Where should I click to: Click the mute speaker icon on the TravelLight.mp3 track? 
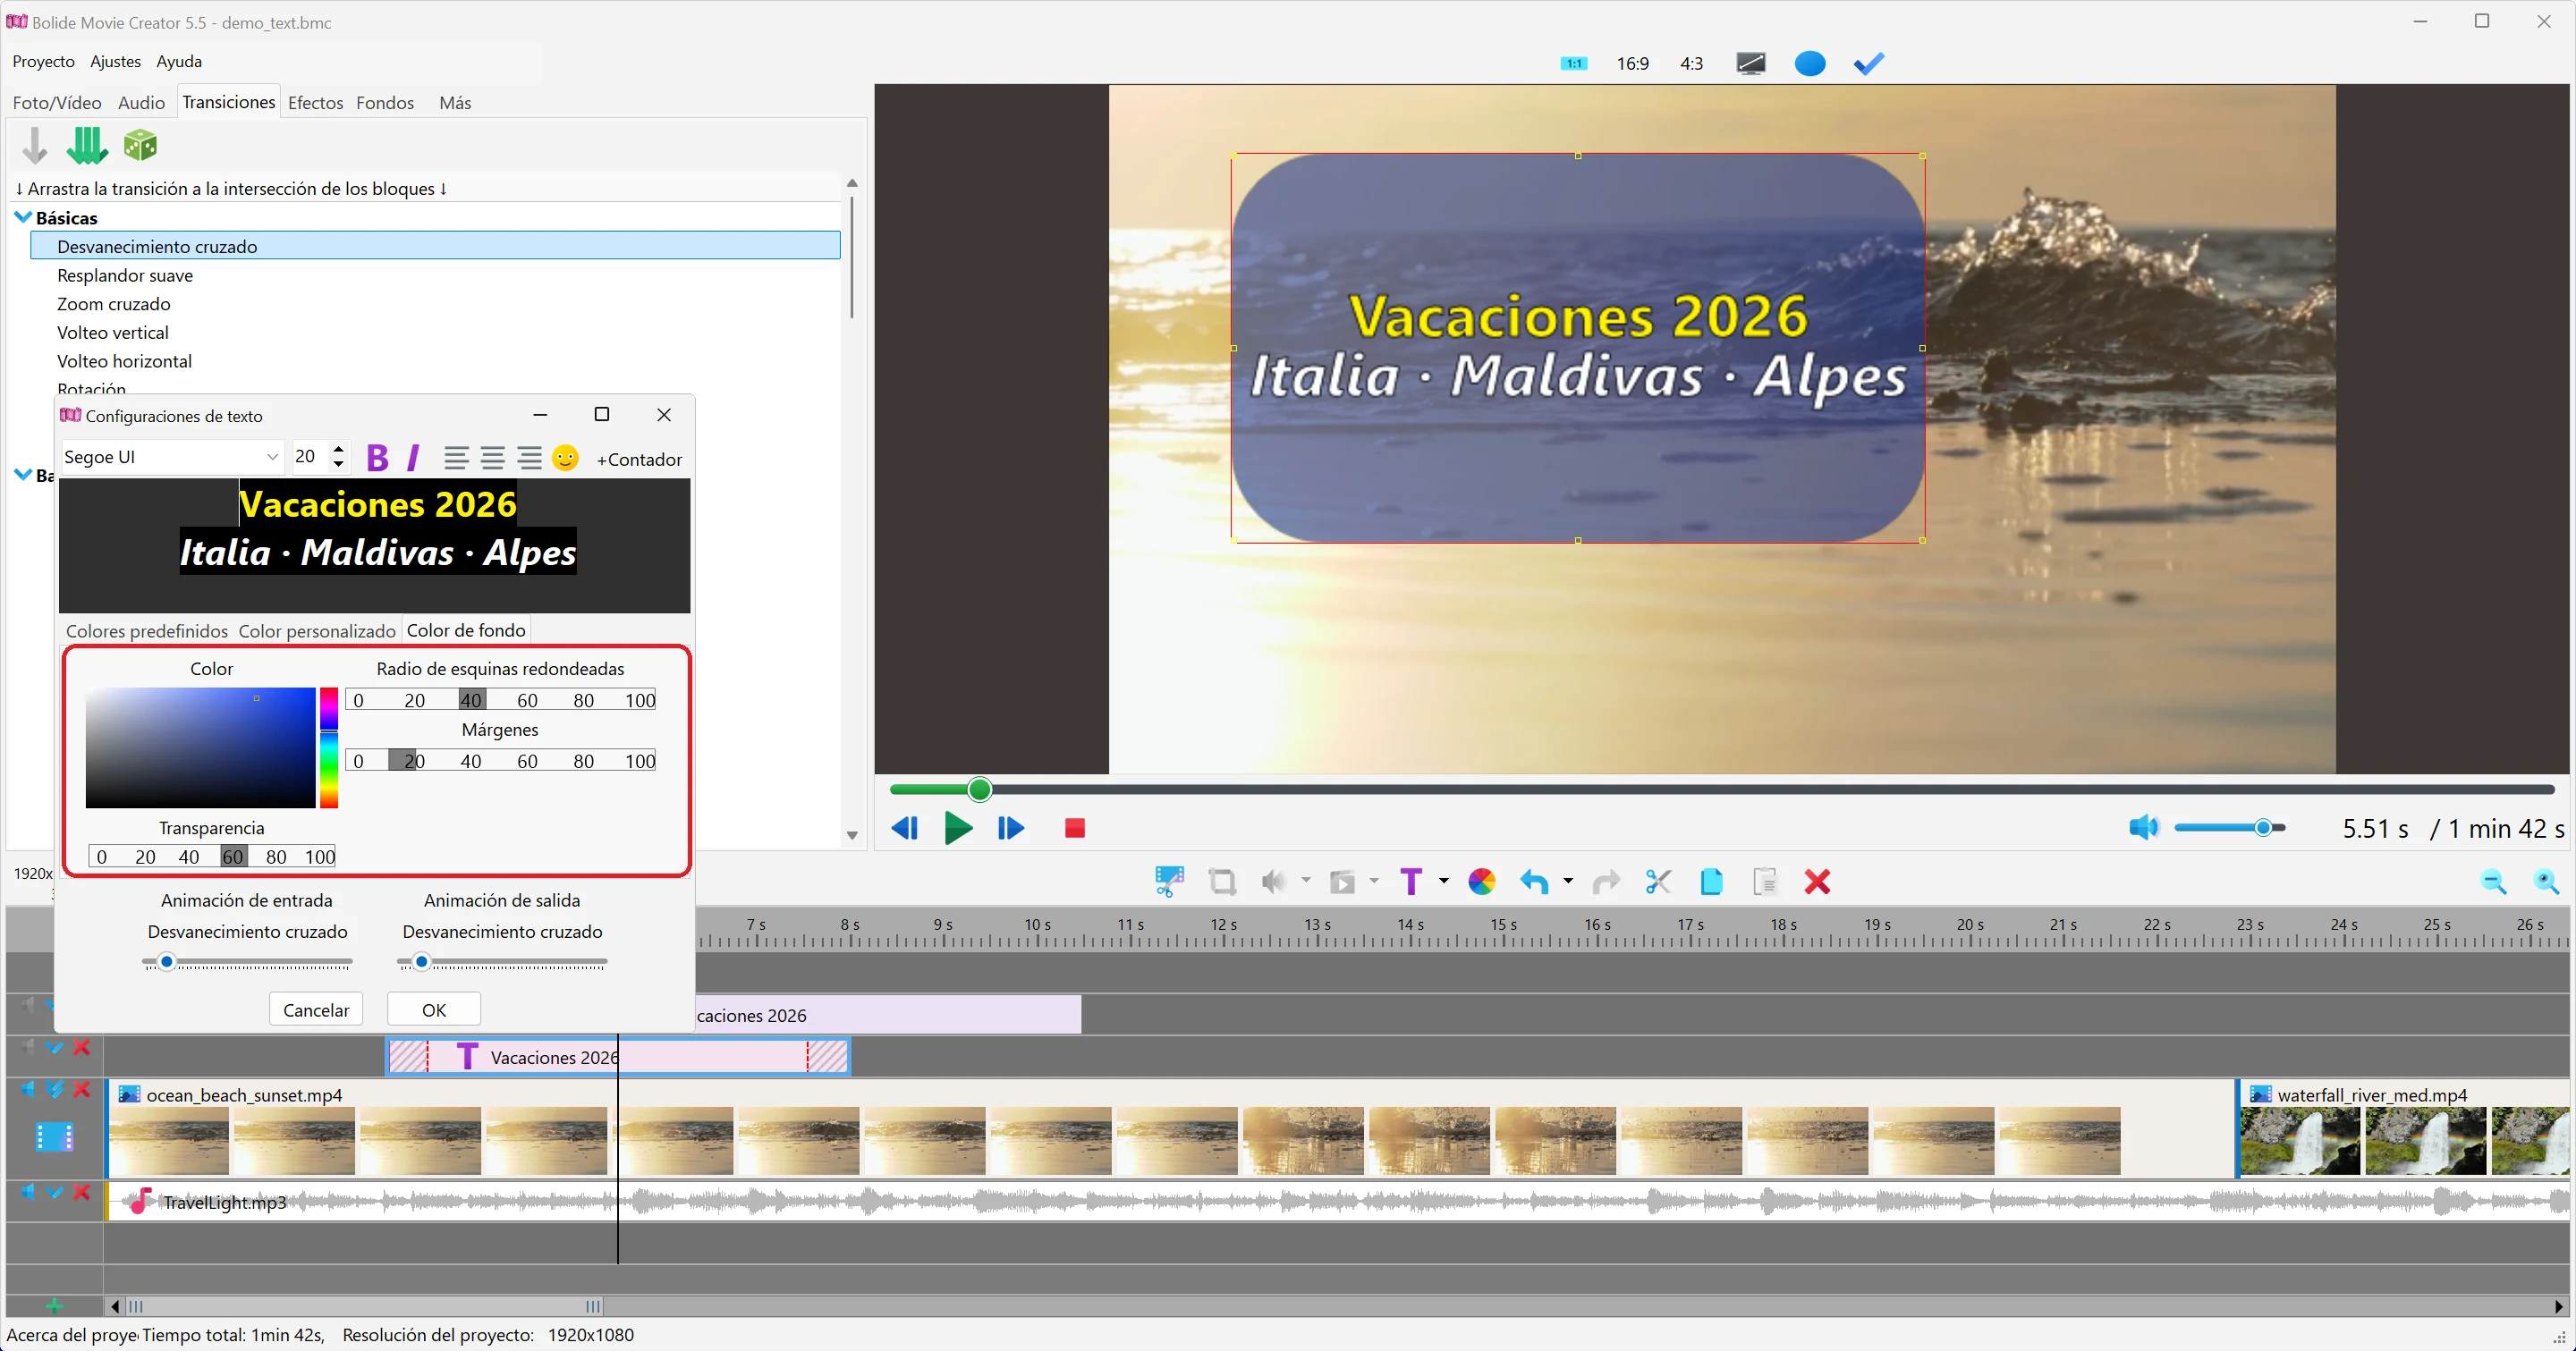(x=28, y=1192)
